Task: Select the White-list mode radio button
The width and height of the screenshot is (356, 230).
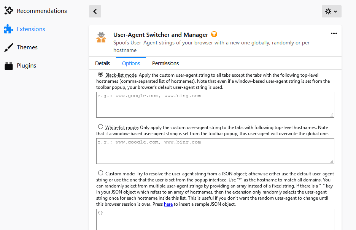Action: pos(100,127)
